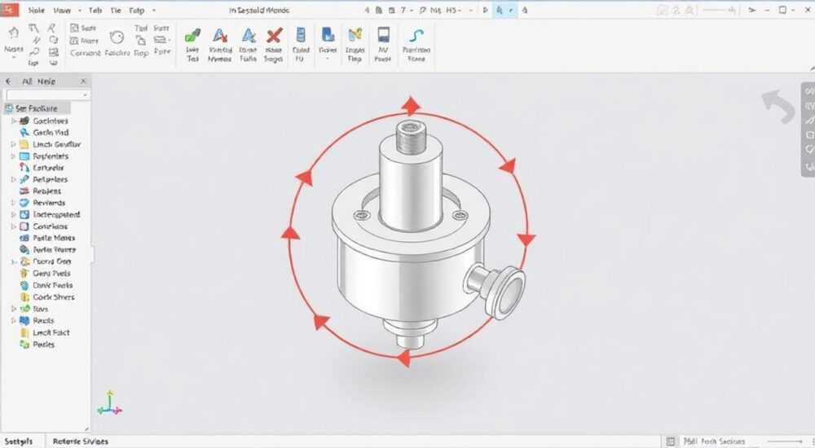Click the 'Mare' ribbon button

point(84,41)
